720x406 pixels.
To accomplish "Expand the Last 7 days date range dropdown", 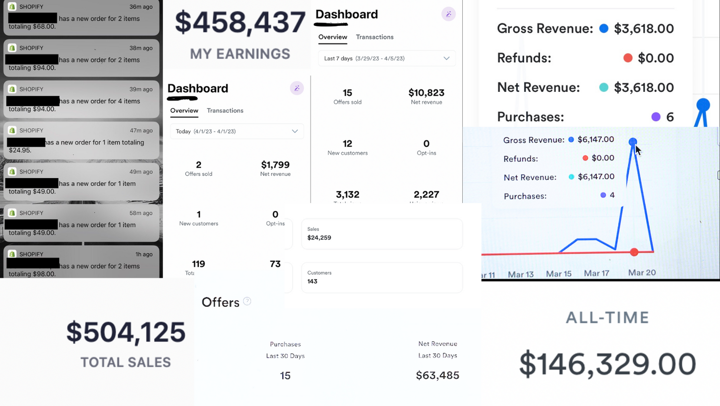I will [387, 59].
